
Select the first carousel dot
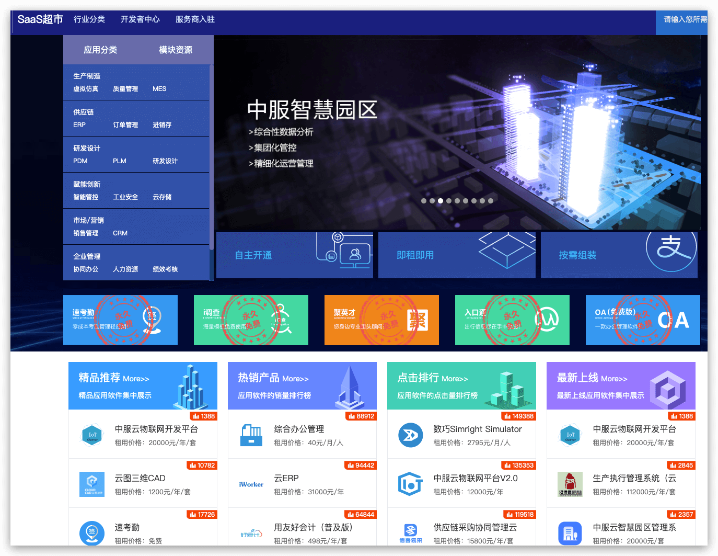click(424, 201)
